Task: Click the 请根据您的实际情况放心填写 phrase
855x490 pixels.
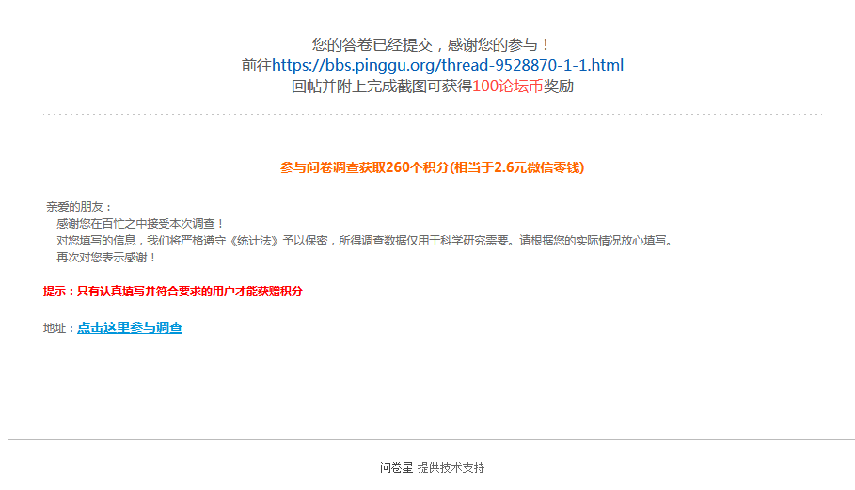Action: pyautogui.click(x=595, y=241)
